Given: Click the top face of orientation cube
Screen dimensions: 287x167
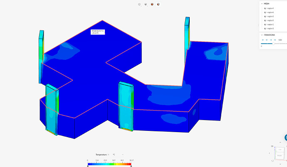Looking at the screenshot, I should point(280,150).
